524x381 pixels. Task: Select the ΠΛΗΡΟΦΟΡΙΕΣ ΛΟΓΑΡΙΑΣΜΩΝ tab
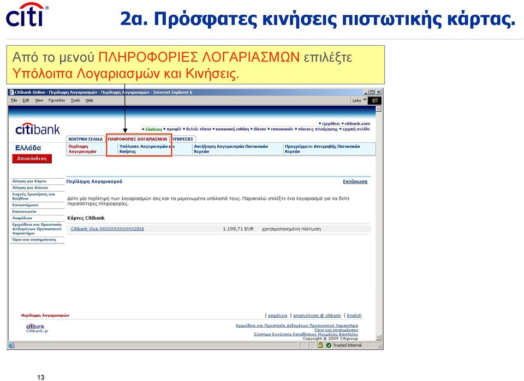pos(138,139)
